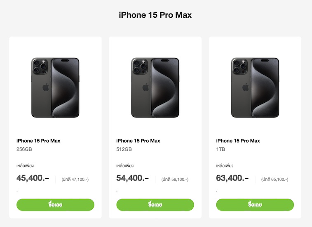Click the regular price ปกติ 47,100.-
The width and height of the screenshot is (312, 227).
pyautogui.click(x=75, y=180)
